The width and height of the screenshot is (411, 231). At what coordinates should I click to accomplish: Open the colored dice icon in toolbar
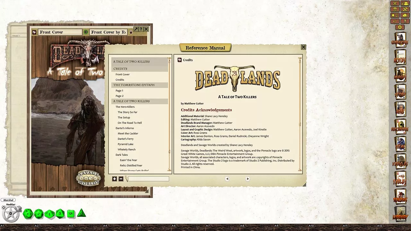(405, 15)
